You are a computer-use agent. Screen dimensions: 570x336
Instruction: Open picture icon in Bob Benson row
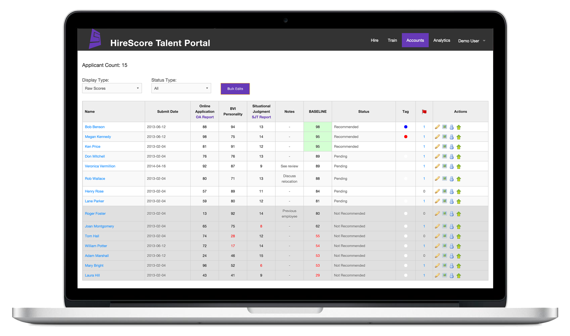tap(444, 127)
